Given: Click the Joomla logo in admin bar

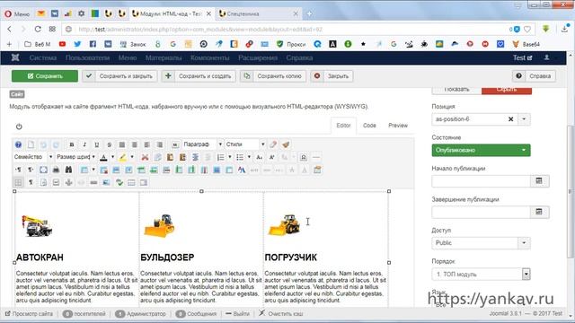Looking at the screenshot, I should tap(15, 57).
